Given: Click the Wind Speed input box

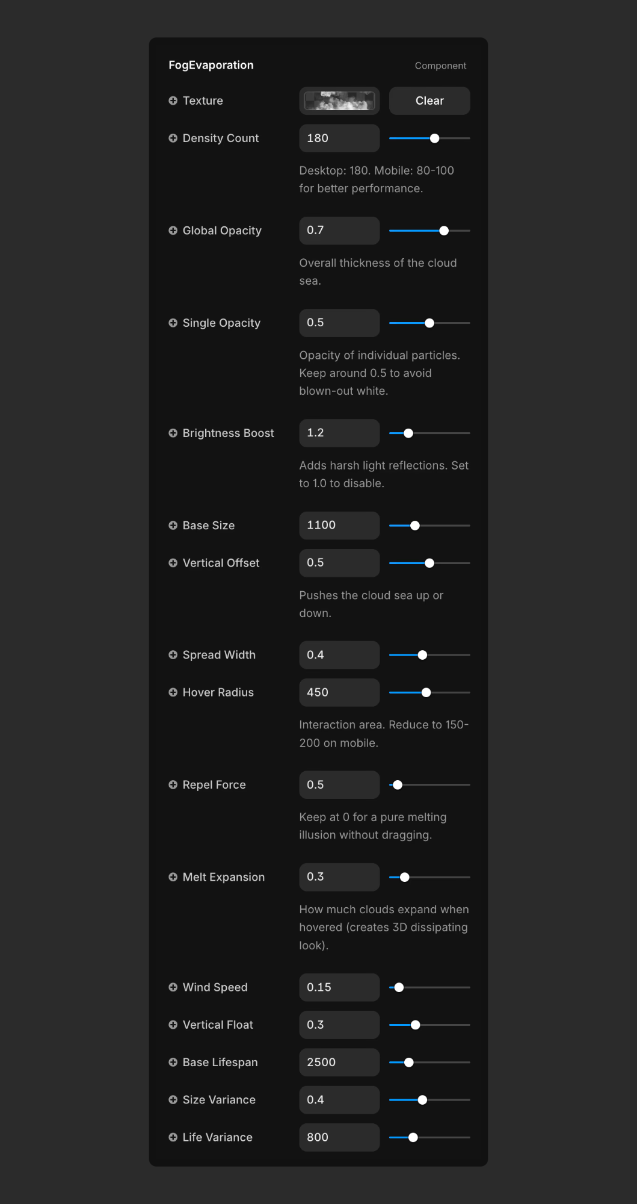Looking at the screenshot, I should click(339, 987).
